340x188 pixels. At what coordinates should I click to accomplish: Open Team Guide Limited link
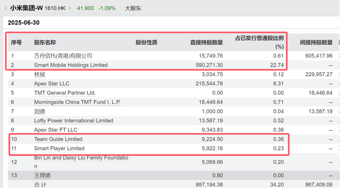pos(58,139)
